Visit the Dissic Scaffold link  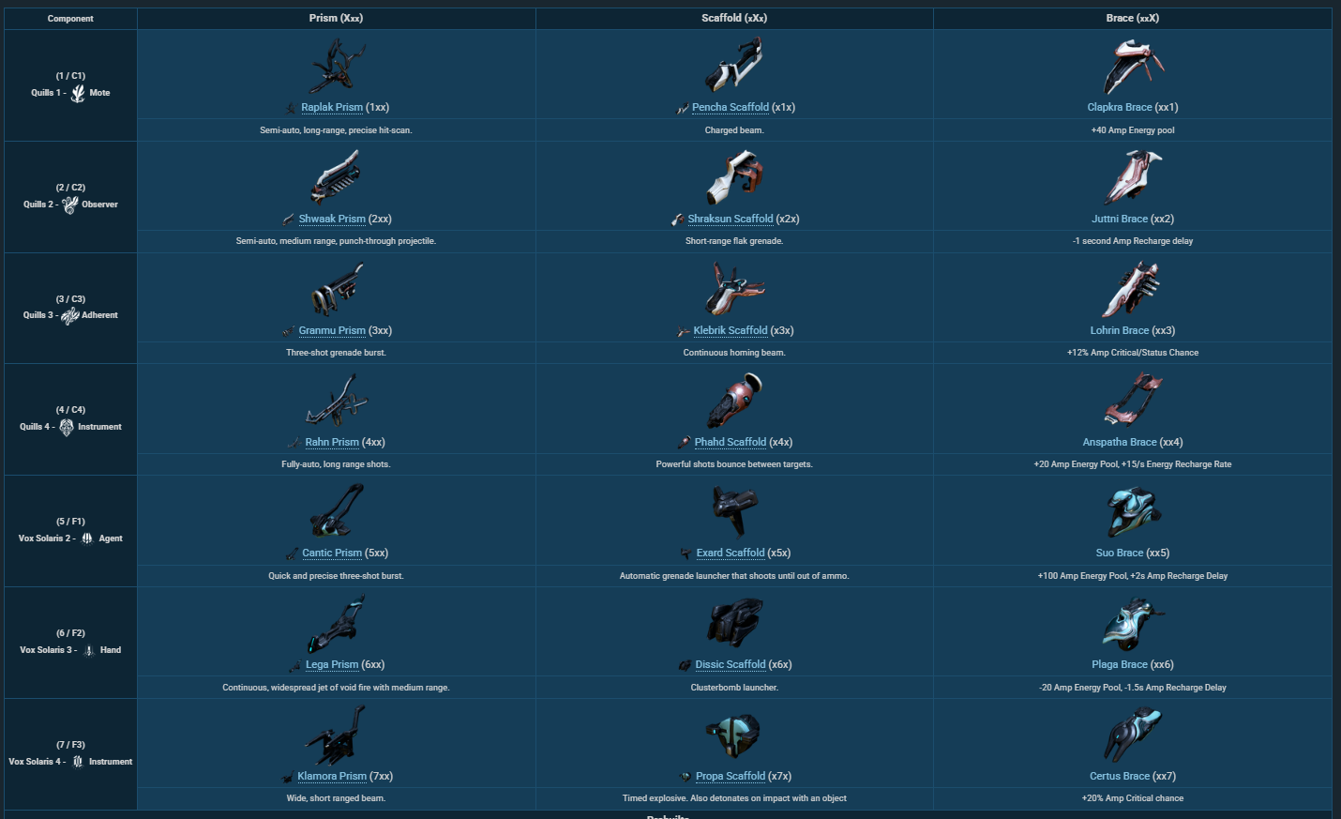click(x=731, y=664)
